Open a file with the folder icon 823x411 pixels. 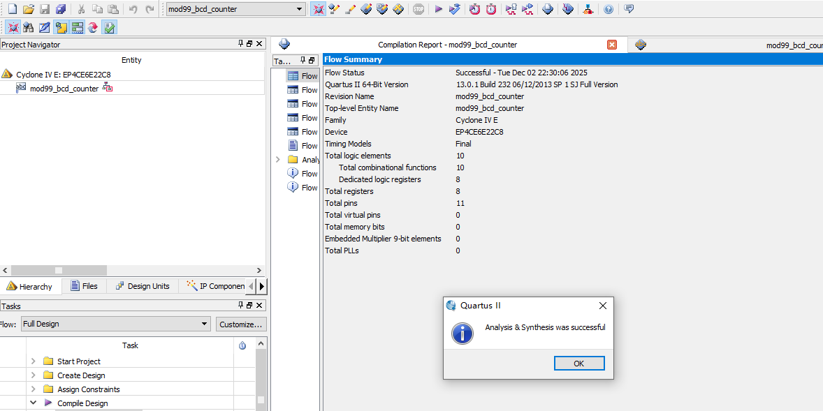[29, 9]
